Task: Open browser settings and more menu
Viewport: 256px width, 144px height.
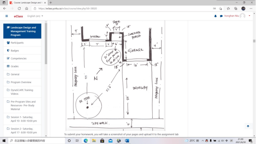Action: pyautogui.click(x=251, y=8)
